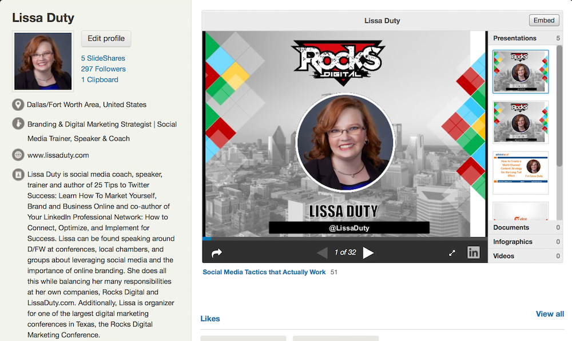572x341 pixels.
Task: Click the Lissa Duty profile name heading
Action: pos(43,18)
